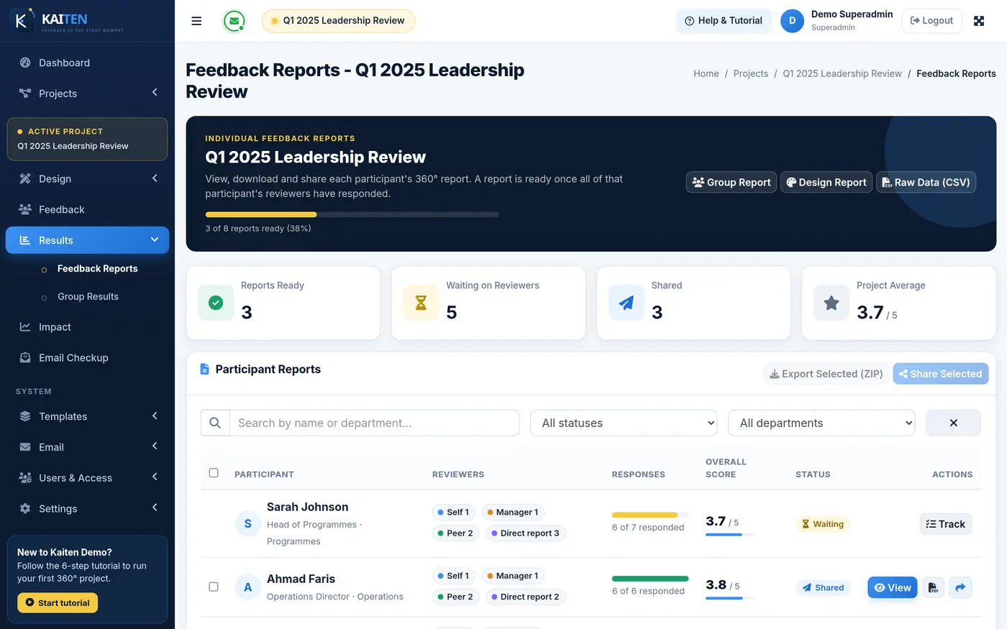Click the Kaiten logo icon
The height and width of the screenshot is (629, 1007).
tap(22, 20)
